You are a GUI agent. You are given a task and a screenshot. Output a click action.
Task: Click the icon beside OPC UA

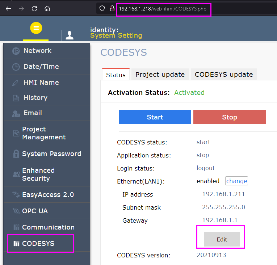16,211
